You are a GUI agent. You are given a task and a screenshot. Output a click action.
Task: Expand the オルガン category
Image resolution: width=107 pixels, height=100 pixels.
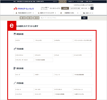coord(63,40)
